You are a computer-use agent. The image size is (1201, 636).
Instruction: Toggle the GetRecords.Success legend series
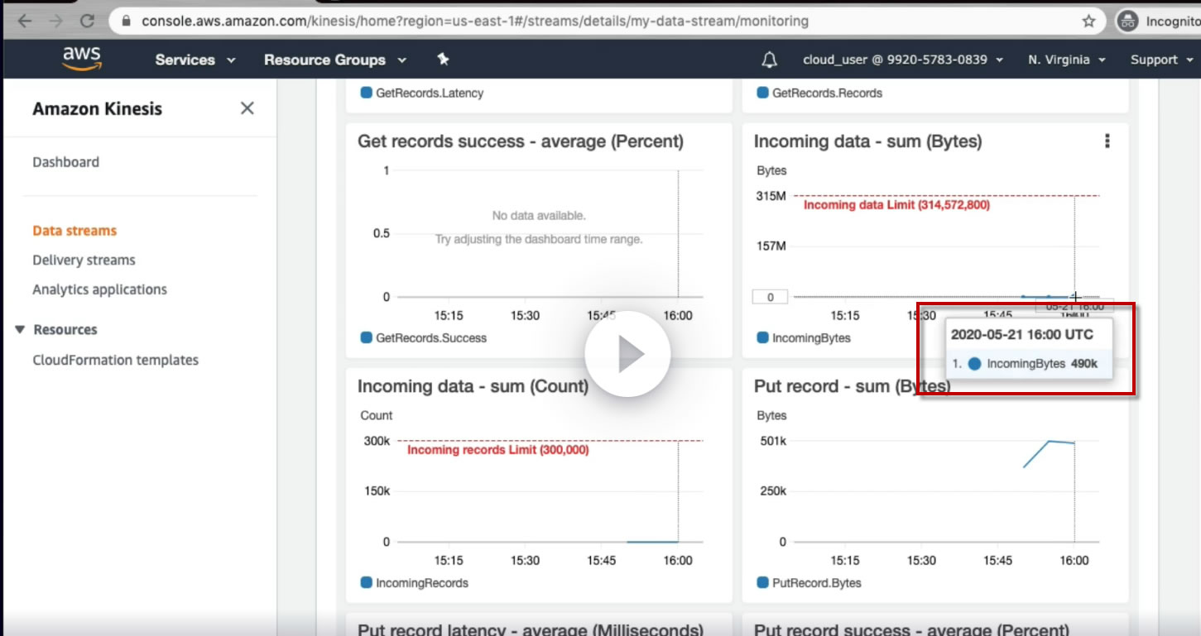(423, 338)
